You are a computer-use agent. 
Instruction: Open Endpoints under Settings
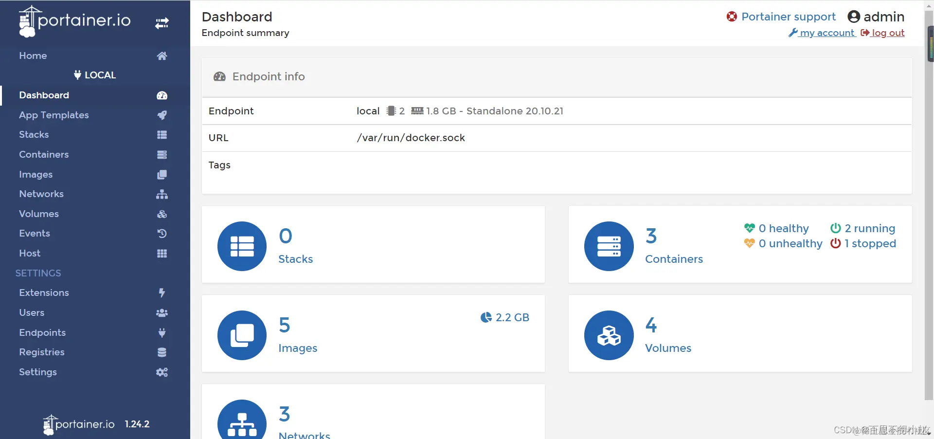[x=42, y=333]
